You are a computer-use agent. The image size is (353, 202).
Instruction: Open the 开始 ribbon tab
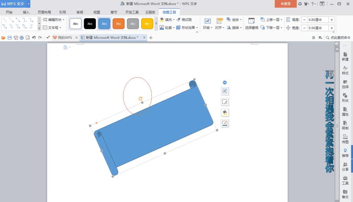pos(9,12)
